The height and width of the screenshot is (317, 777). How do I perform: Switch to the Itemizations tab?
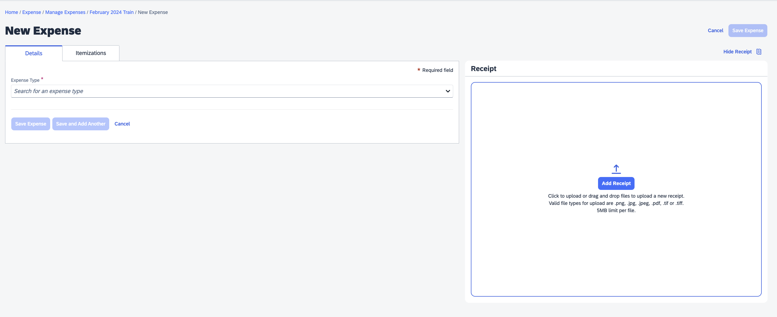pyautogui.click(x=91, y=53)
